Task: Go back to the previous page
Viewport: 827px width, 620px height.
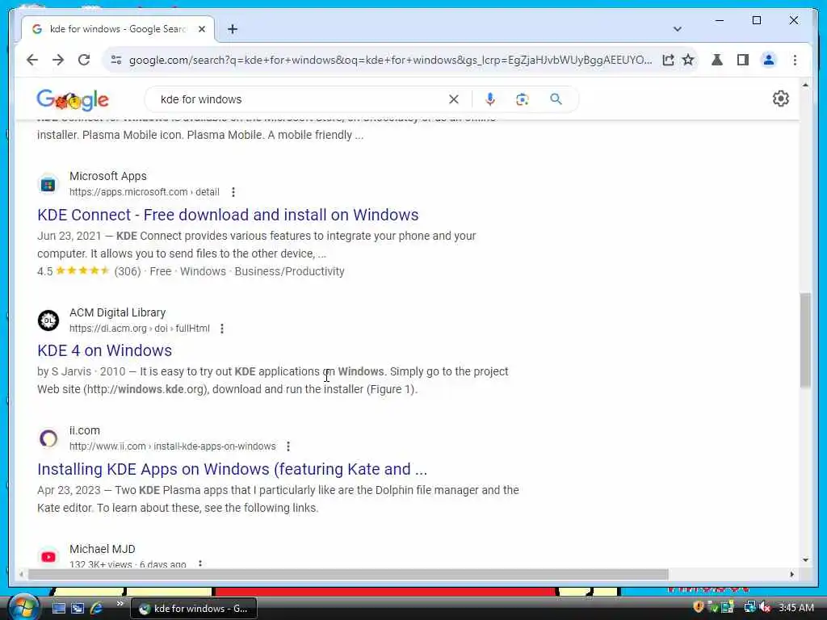Action: (32, 60)
